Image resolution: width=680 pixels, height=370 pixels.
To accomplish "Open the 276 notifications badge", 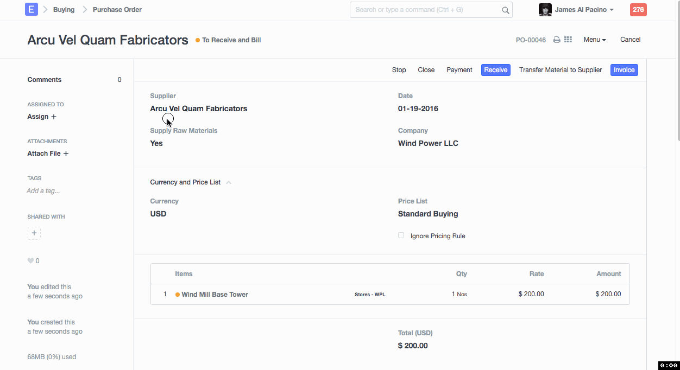I will tap(638, 10).
